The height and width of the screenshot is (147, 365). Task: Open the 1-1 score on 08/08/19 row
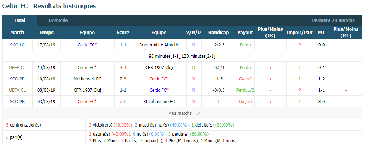(x=123, y=90)
